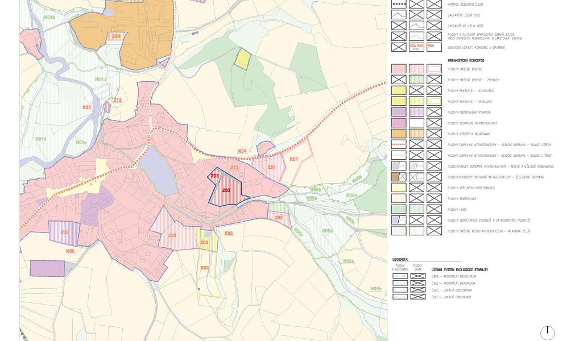Click the legend text 'HRANICE ŘEŠENÉHO ÚZEMÍ'
The image size is (579, 341).
[465, 5]
